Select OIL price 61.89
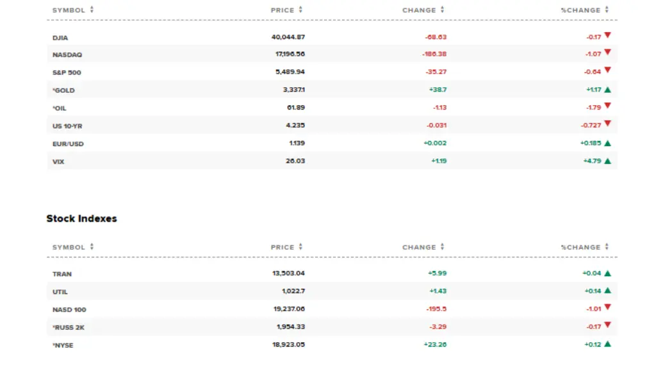Viewport: 656px width, 369px height. tap(296, 108)
